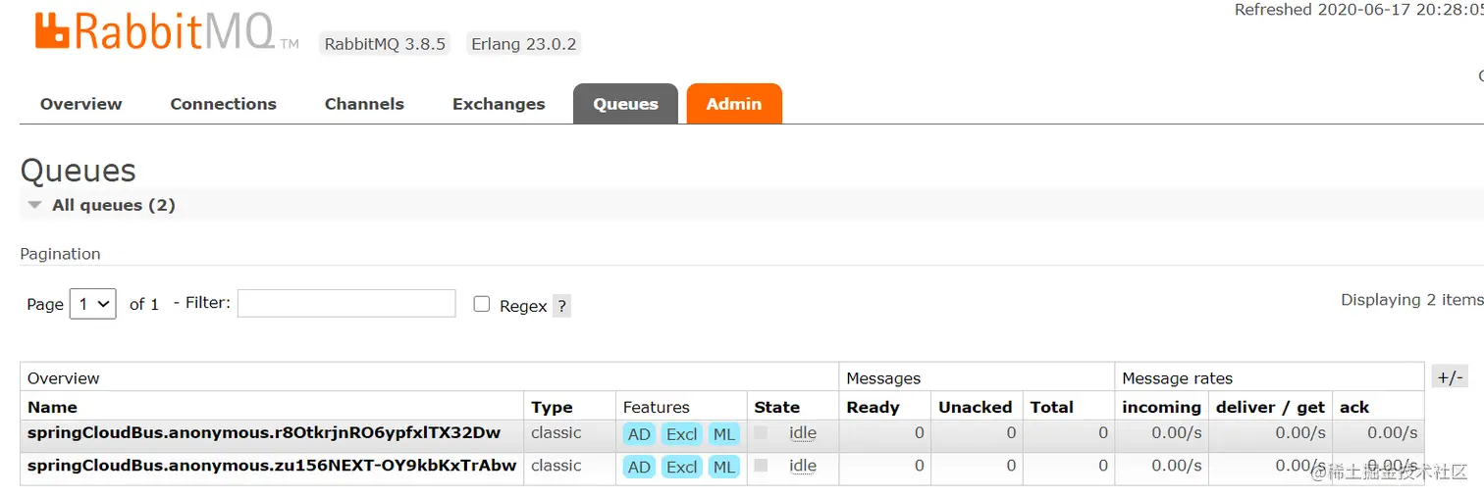Image resolution: width=1484 pixels, height=498 pixels.
Task: Click state indicator square in r8OtkrjnRO6ypfxlTX32Dw row
Action: pyautogui.click(x=761, y=432)
